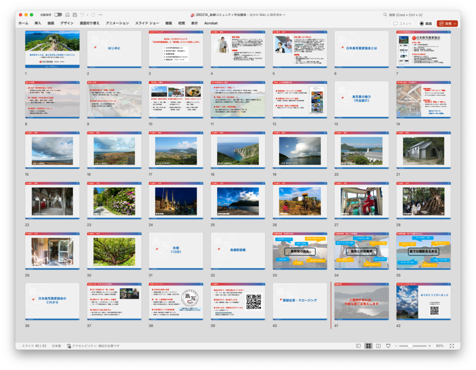Image resolution: width=476 pixels, height=370 pixels.
Task: Click the Save icon in title bar
Action: pyautogui.click(x=75, y=15)
